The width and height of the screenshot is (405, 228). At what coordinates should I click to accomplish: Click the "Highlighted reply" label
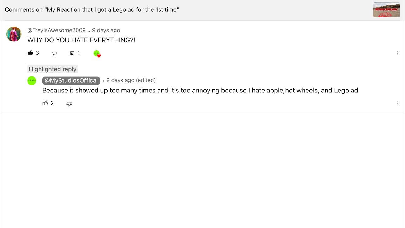click(53, 69)
